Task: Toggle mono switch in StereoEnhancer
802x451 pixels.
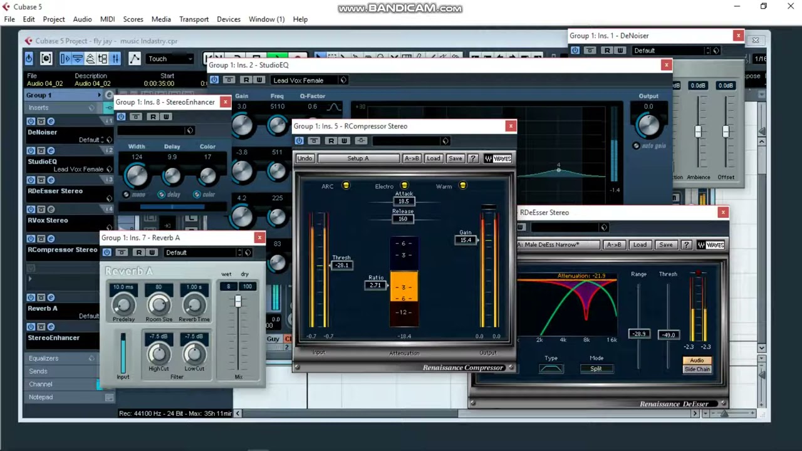Action: (126, 195)
